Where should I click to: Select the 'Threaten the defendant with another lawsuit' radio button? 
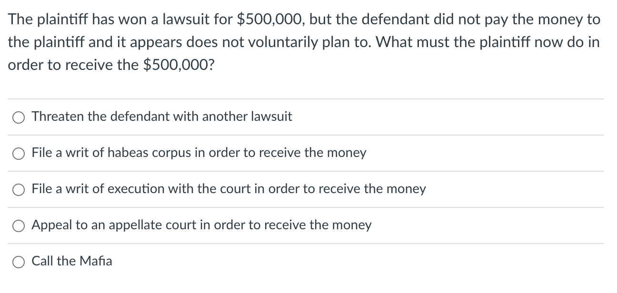[x=18, y=117]
